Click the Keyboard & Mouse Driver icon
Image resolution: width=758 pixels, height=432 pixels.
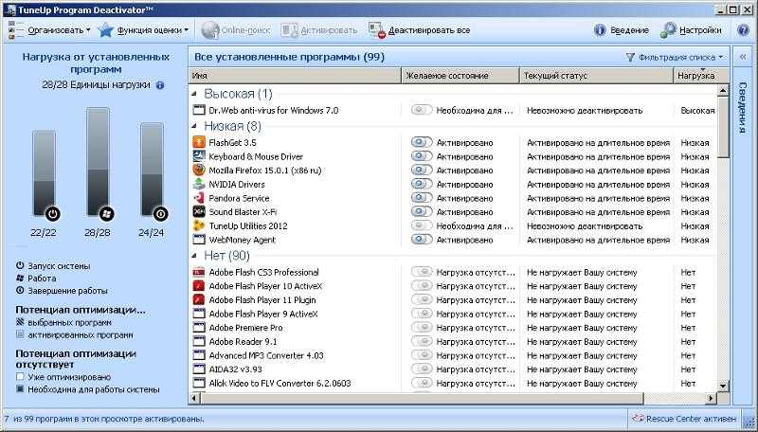(199, 156)
